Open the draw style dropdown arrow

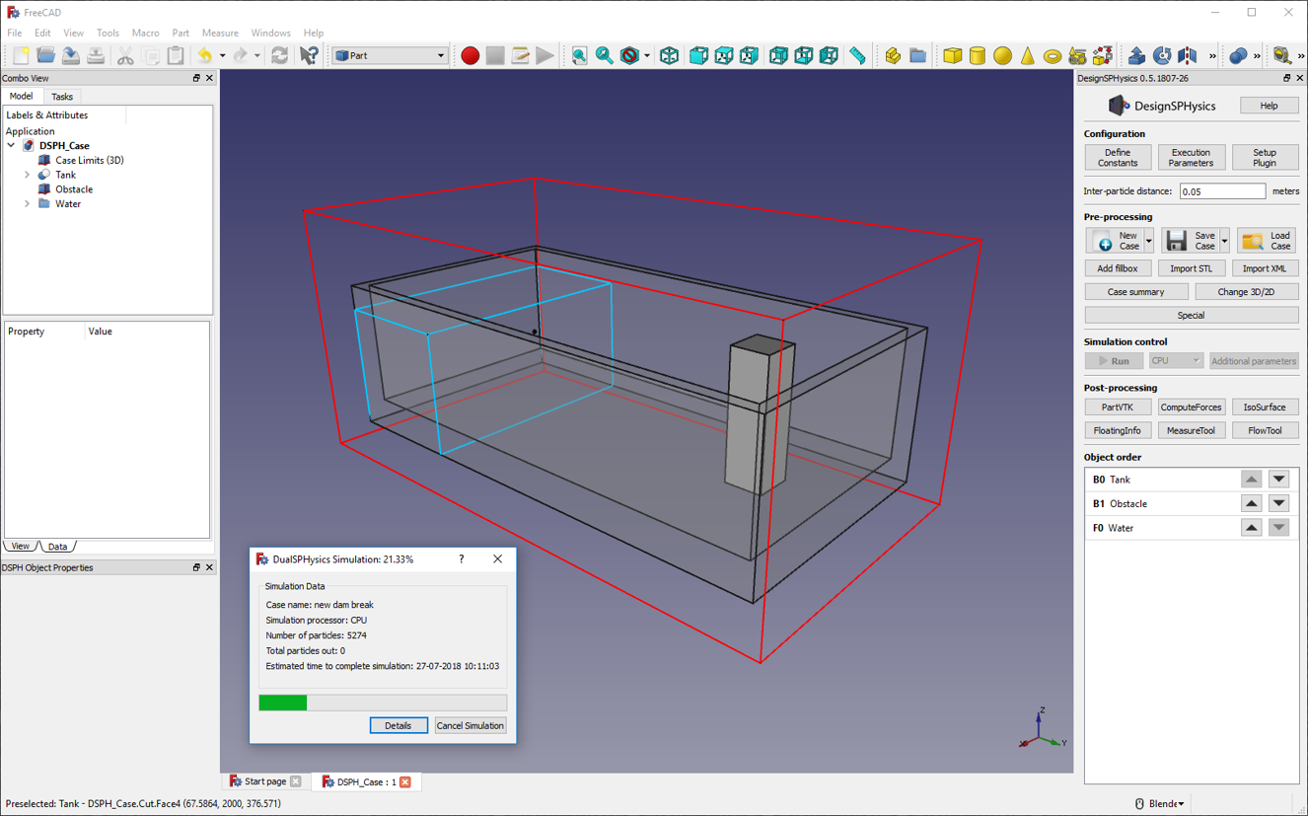[646, 55]
